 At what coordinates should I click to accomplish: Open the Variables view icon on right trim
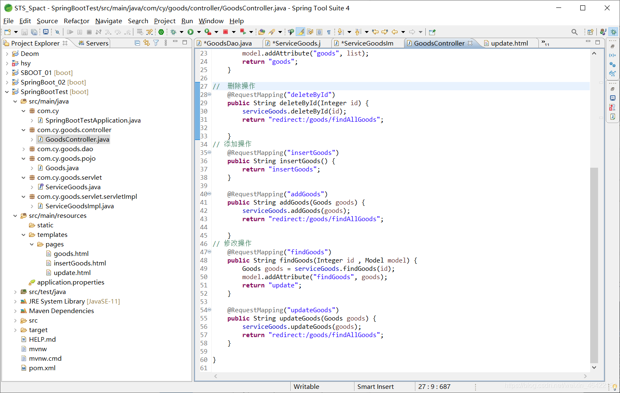pyautogui.click(x=613, y=55)
